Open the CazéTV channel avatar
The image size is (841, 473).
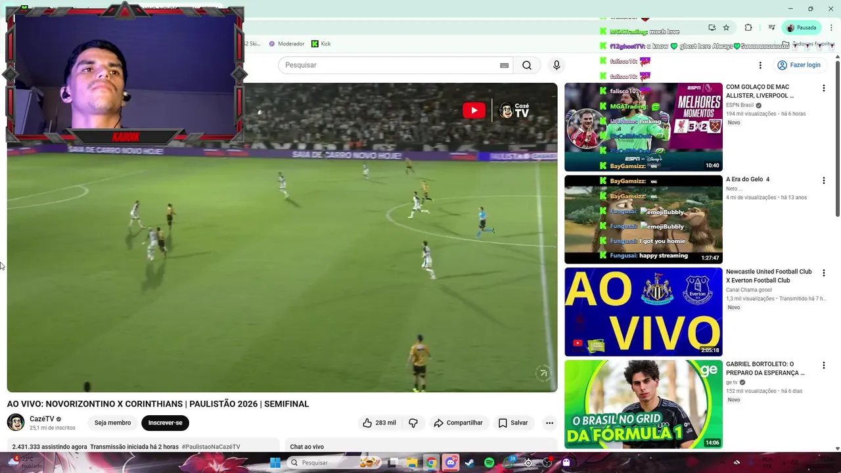(x=16, y=422)
